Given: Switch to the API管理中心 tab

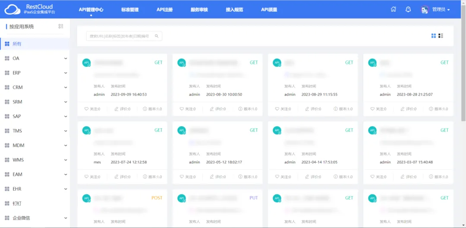Looking at the screenshot, I should (91, 9).
